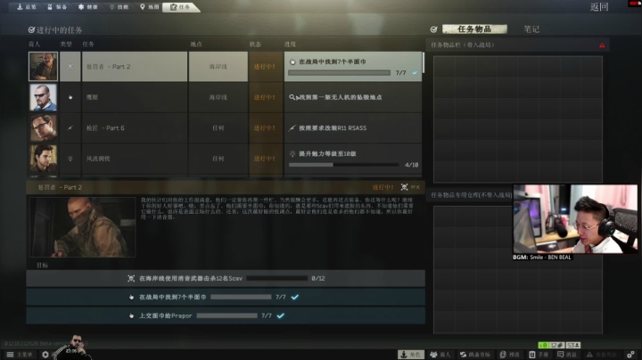The height and width of the screenshot is (360, 642).
Task: Click the 4/10 charisma progress bar
Action: pyautogui.click(x=343, y=165)
